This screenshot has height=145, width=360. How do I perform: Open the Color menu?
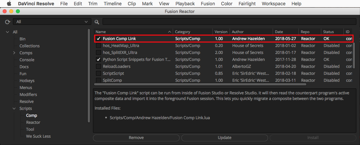[227, 4]
